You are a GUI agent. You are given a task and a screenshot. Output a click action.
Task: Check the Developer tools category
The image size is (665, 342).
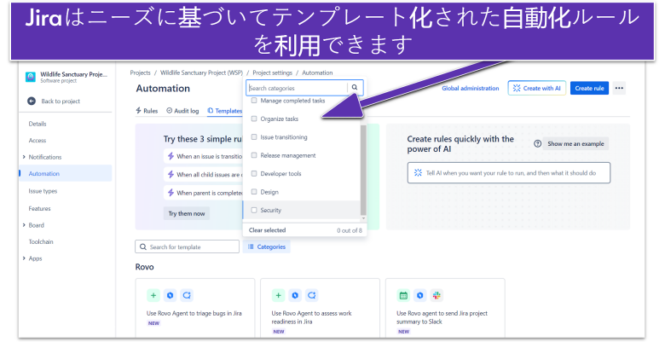tap(254, 173)
